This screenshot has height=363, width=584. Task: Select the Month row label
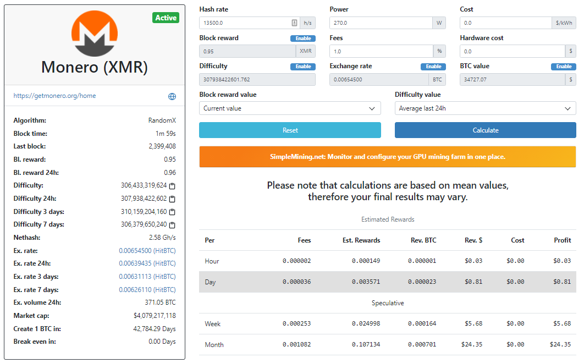(214, 345)
